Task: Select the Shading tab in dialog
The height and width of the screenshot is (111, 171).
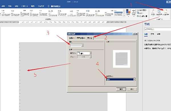Action: click(x=90, y=38)
